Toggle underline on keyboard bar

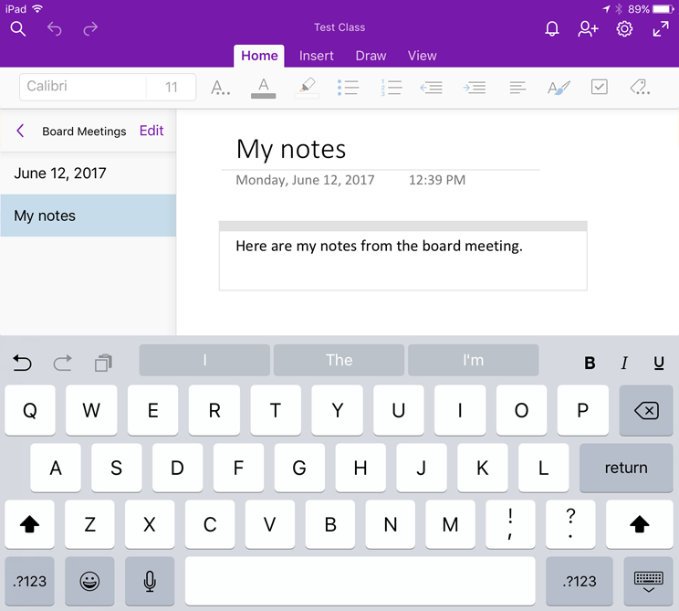pos(659,363)
